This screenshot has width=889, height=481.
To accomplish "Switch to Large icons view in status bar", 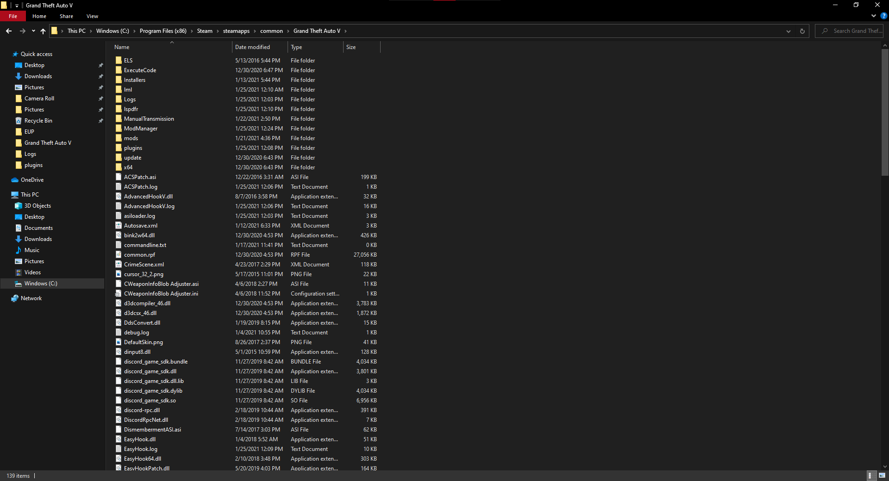I will (x=882, y=475).
